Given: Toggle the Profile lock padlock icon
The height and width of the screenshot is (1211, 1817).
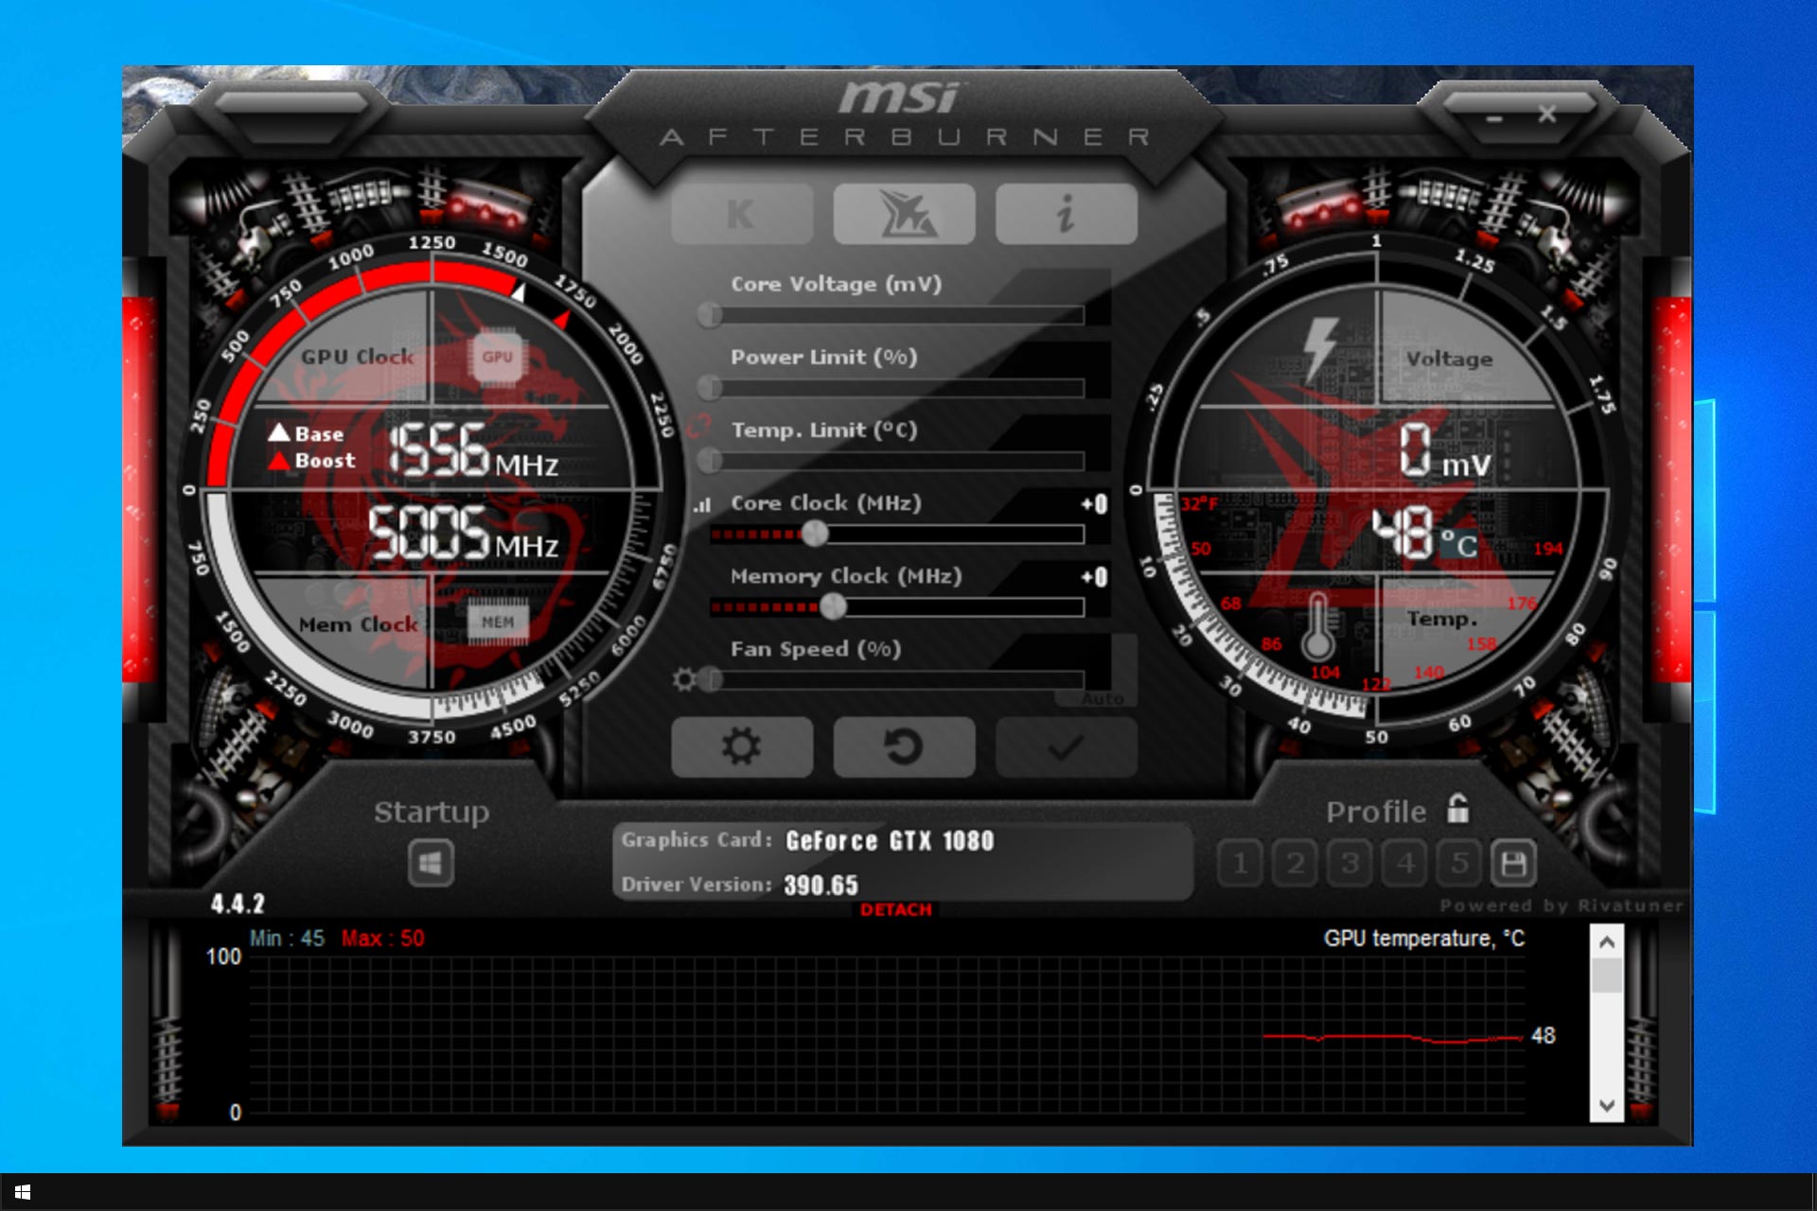Looking at the screenshot, I should (x=1458, y=809).
